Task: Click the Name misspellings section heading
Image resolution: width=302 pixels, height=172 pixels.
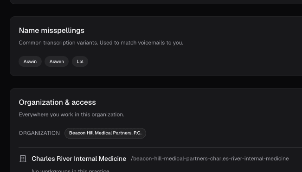Action: click(x=51, y=31)
